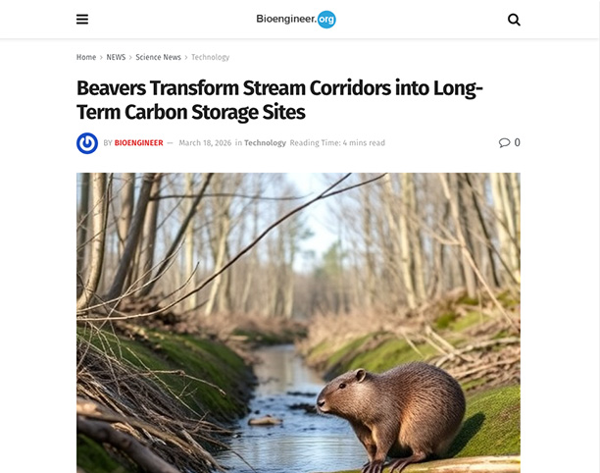This screenshot has width=600, height=473.
Task: Click the blue author avatar icon
Action: point(87,143)
